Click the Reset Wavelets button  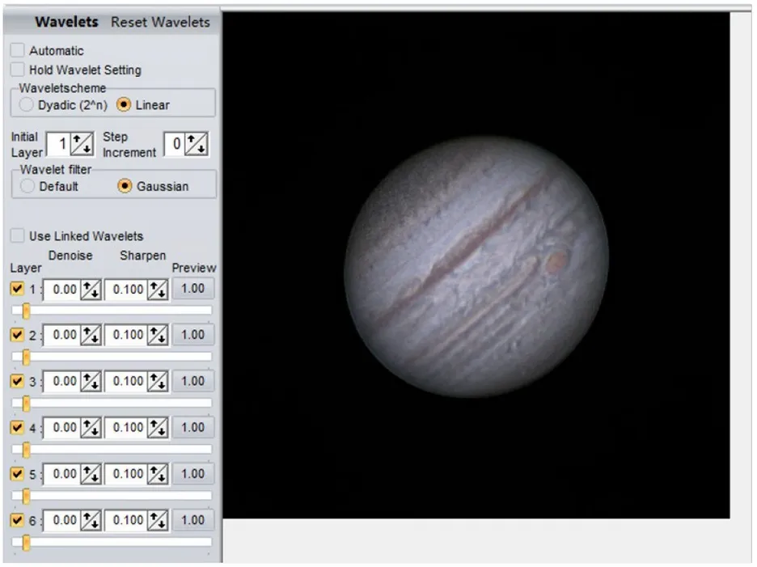(160, 22)
